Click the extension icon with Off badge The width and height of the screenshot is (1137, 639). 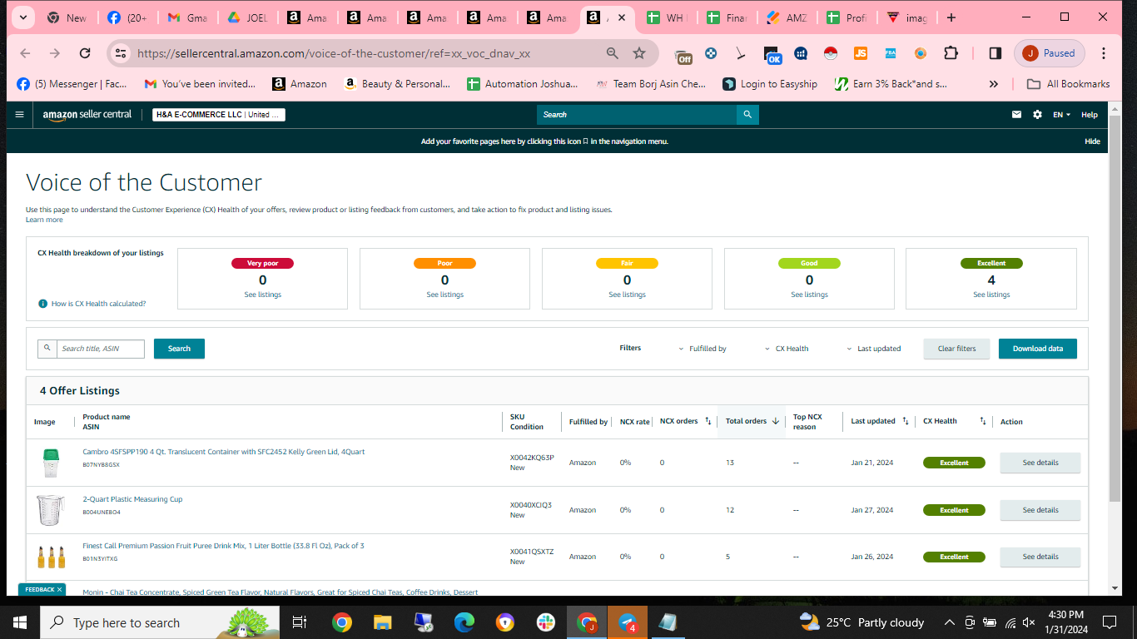(683, 55)
